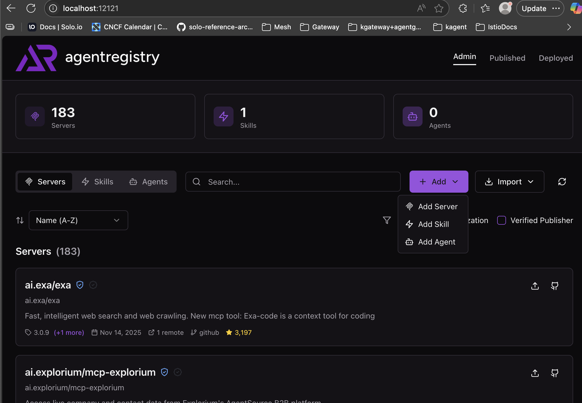Select Add Server from the menu

pyautogui.click(x=437, y=206)
